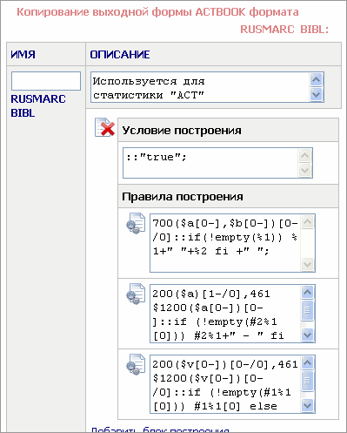Click the Добавить блок построения link
This screenshot has height=433, width=347.
coord(160,430)
